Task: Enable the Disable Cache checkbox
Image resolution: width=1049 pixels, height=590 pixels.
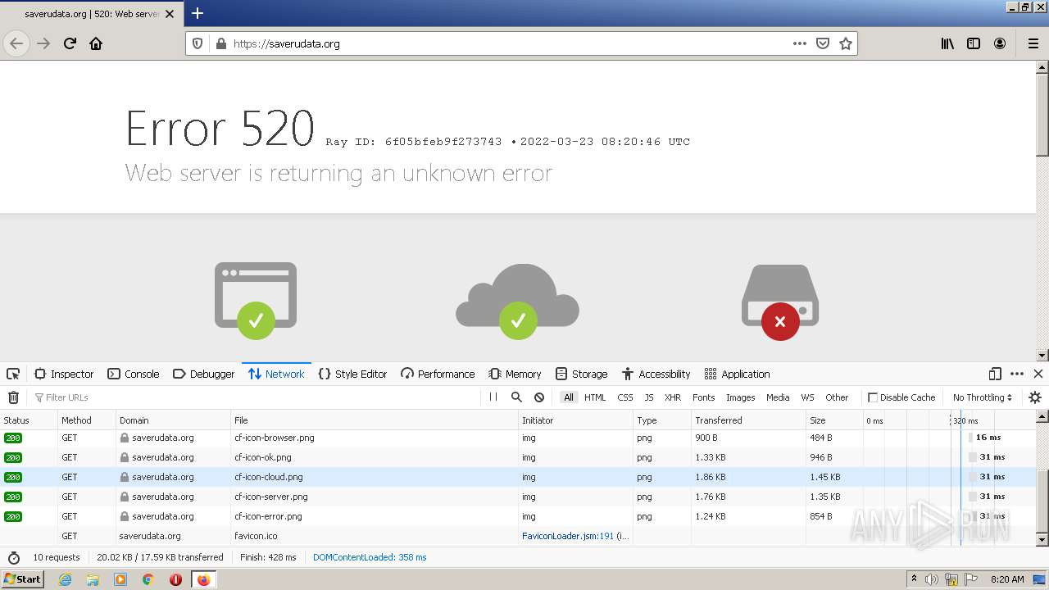Action: (873, 397)
